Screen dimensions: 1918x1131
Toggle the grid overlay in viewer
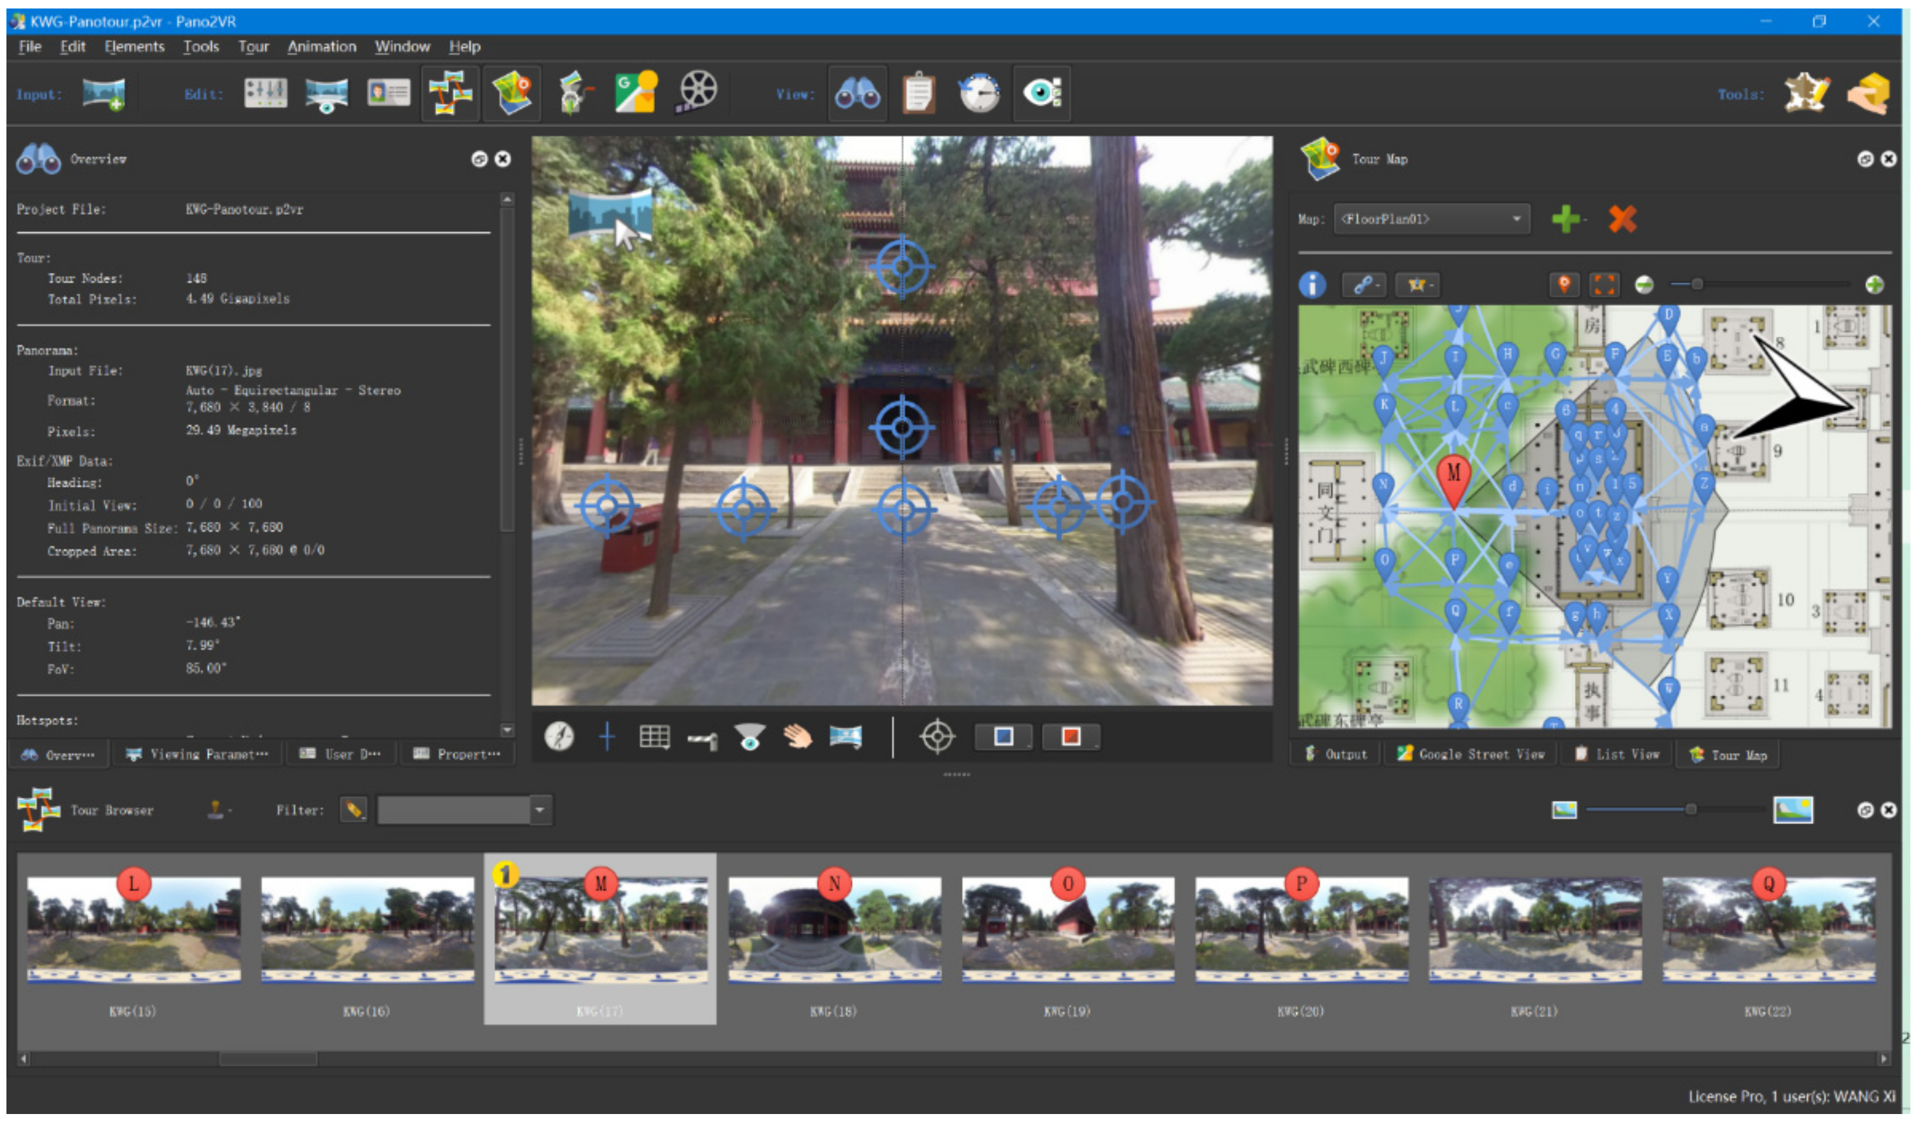(x=654, y=737)
